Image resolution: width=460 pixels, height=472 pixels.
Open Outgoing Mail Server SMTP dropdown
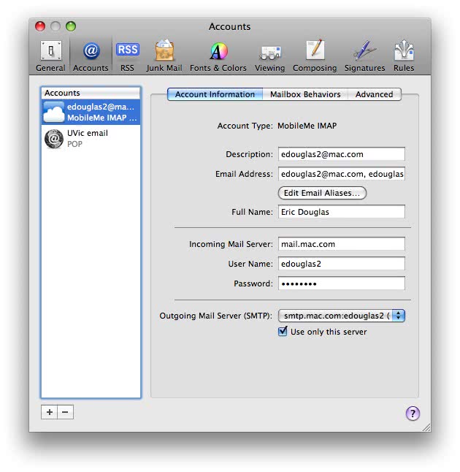point(342,316)
